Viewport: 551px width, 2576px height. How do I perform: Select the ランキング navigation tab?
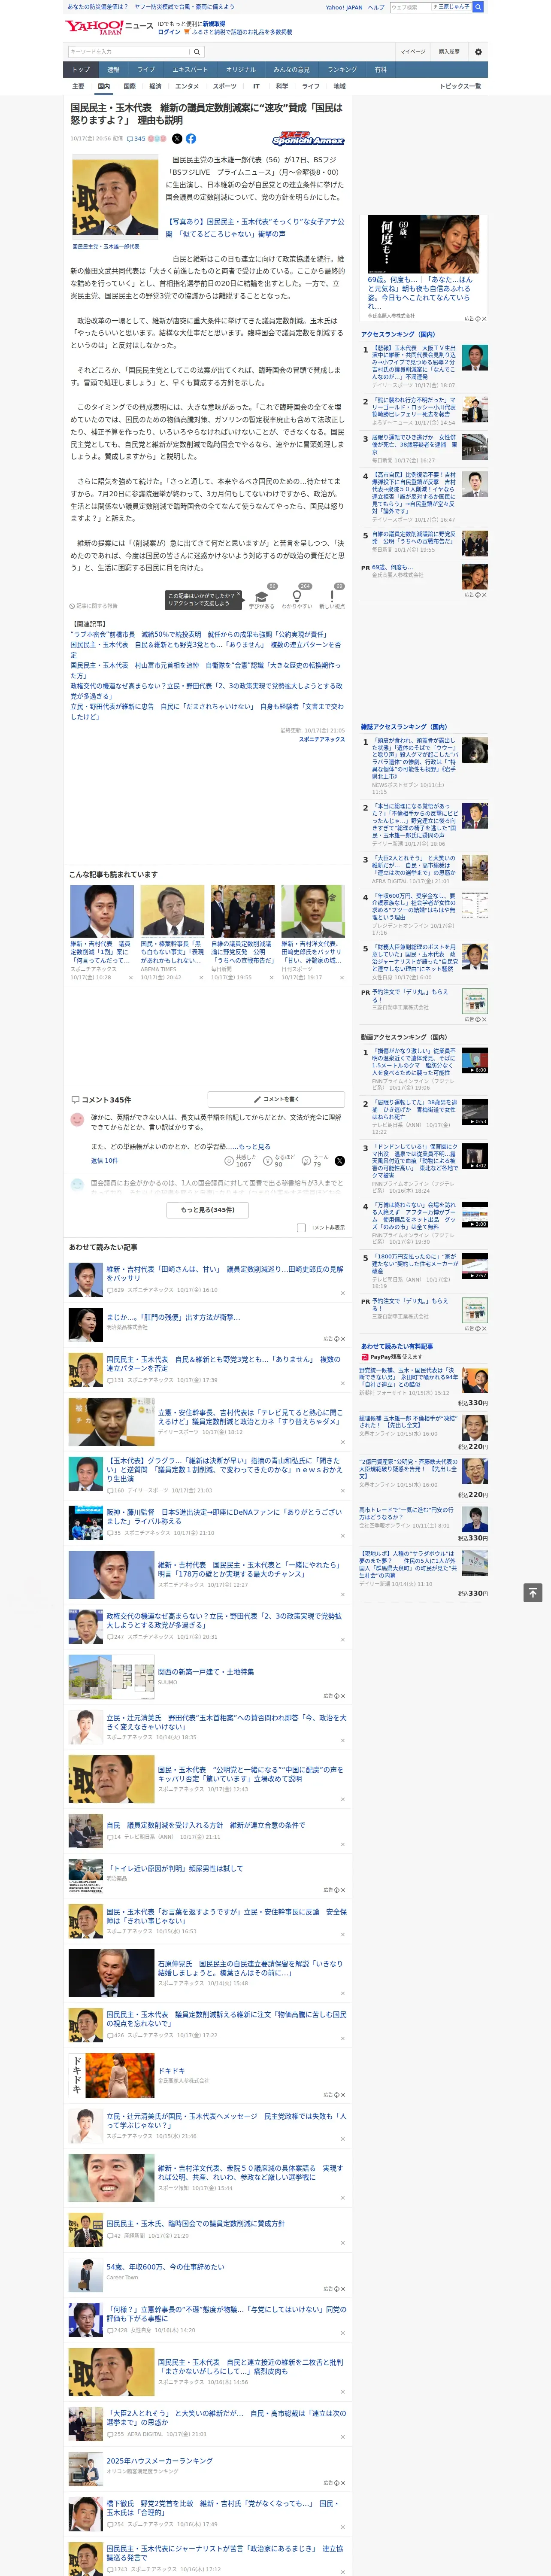[x=342, y=70]
